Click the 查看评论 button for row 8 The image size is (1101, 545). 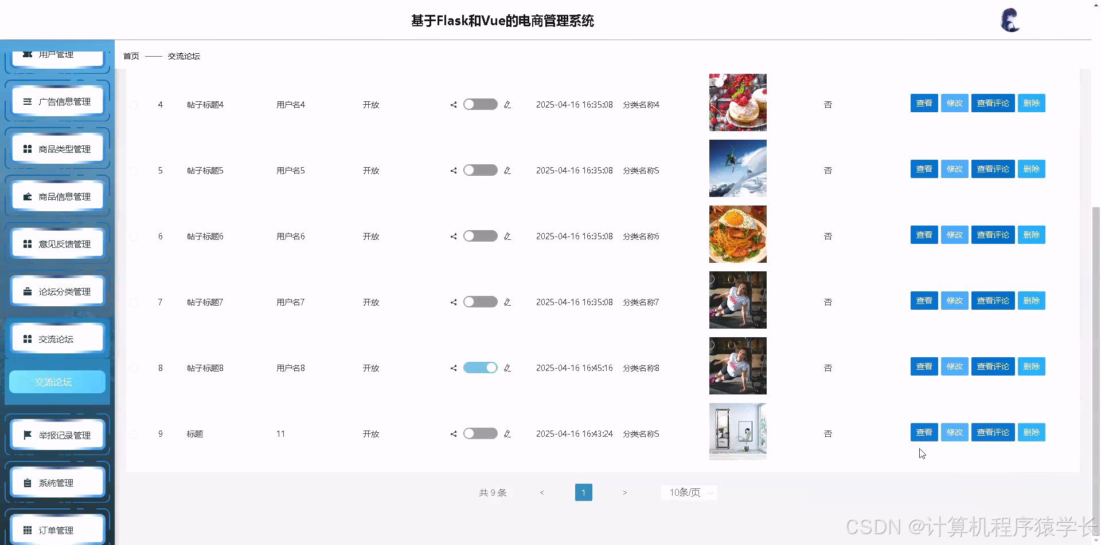993,366
